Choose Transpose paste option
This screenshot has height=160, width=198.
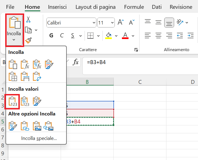click(x=37, y=76)
